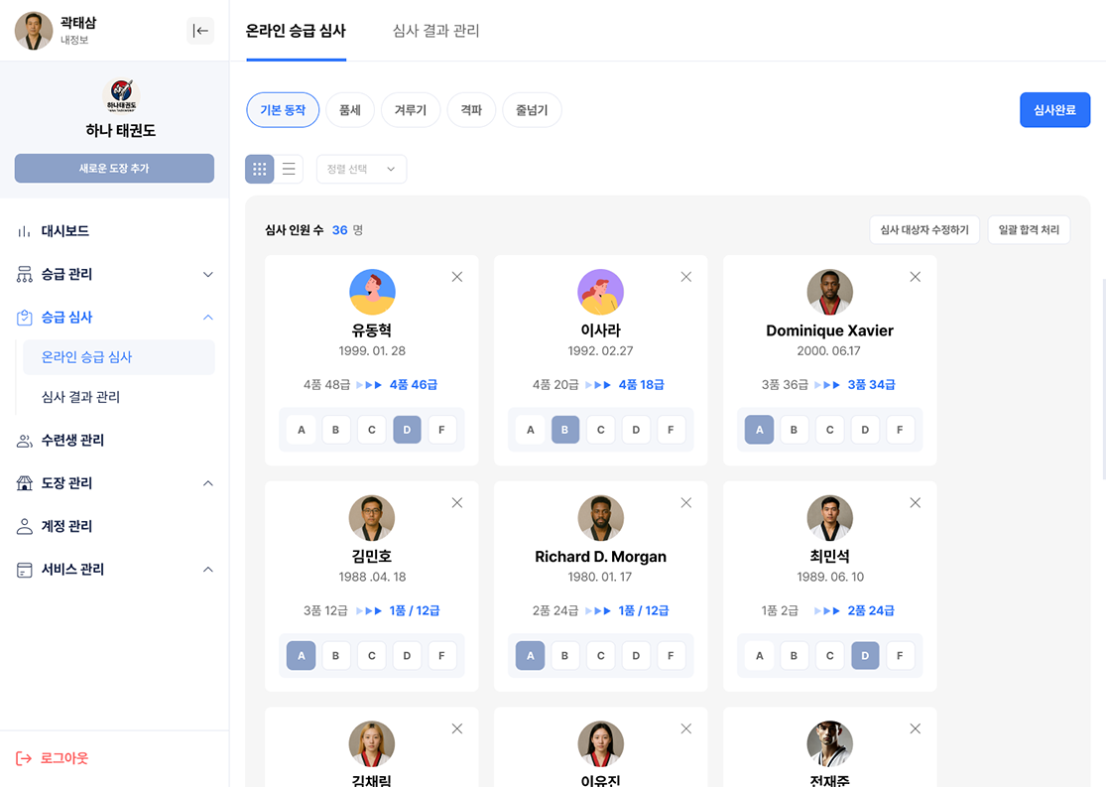Give 이사라 grade F
The image size is (1106, 787).
point(671,429)
